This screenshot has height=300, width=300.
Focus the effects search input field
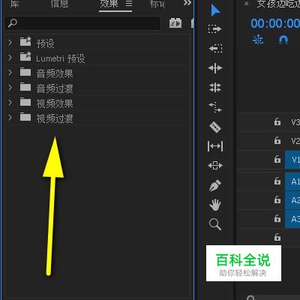pyautogui.click(x=82, y=23)
